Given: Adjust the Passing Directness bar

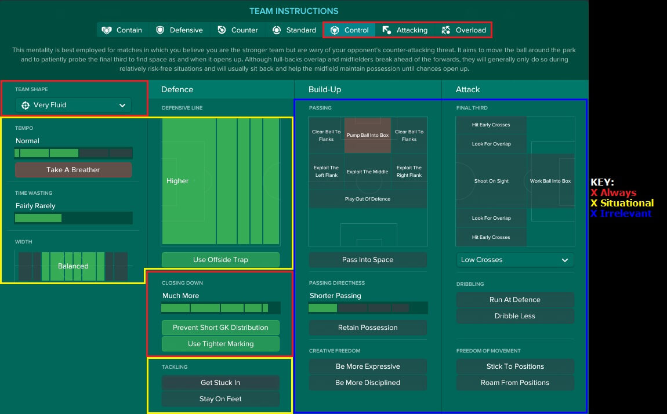Looking at the screenshot, I should (x=368, y=308).
